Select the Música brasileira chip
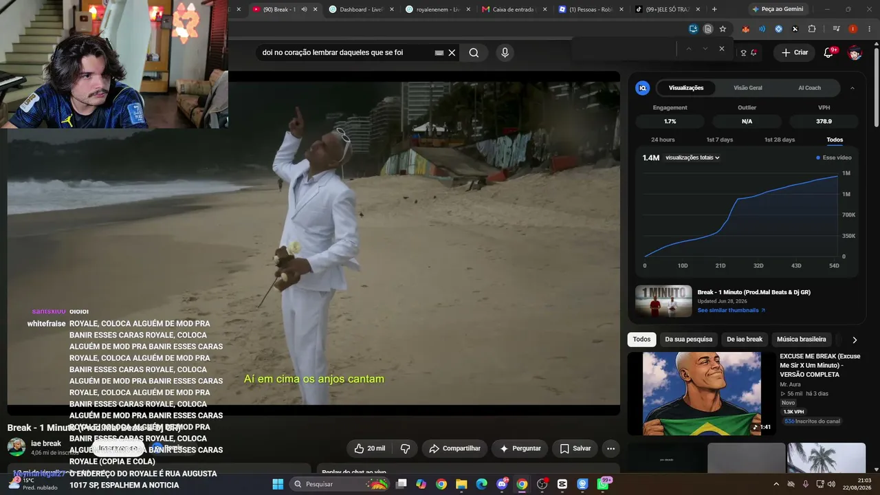 802,340
